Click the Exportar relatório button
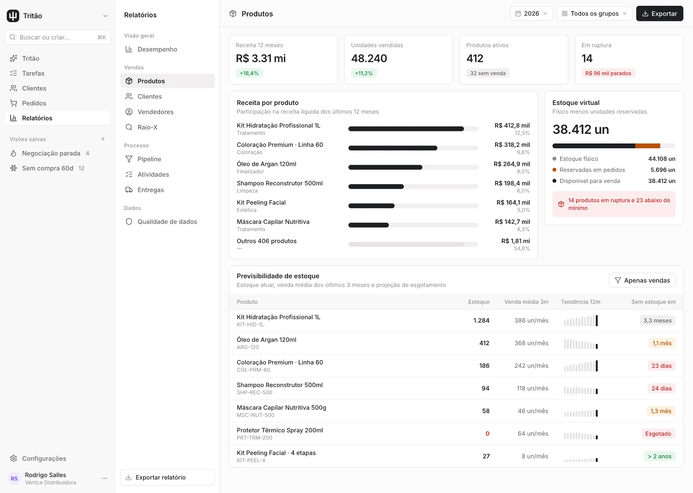This screenshot has width=693, height=493. coord(167,477)
